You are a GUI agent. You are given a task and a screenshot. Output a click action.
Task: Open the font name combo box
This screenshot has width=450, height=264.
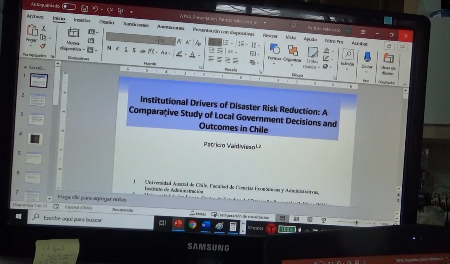pos(132,38)
